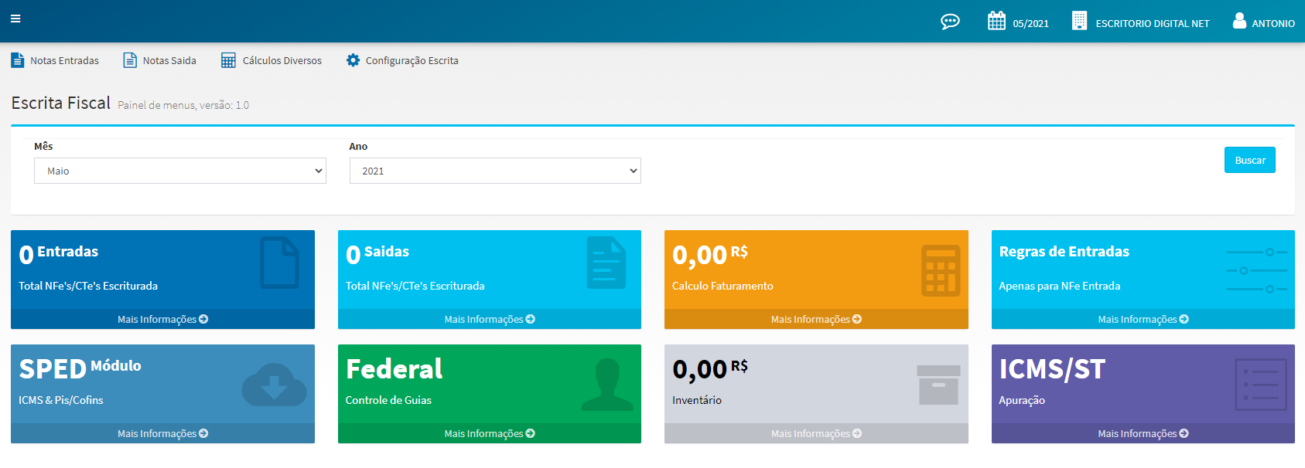Image resolution: width=1305 pixels, height=468 pixels.
Task: Open the ANTONIO user menu
Action: coord(1264,22)
